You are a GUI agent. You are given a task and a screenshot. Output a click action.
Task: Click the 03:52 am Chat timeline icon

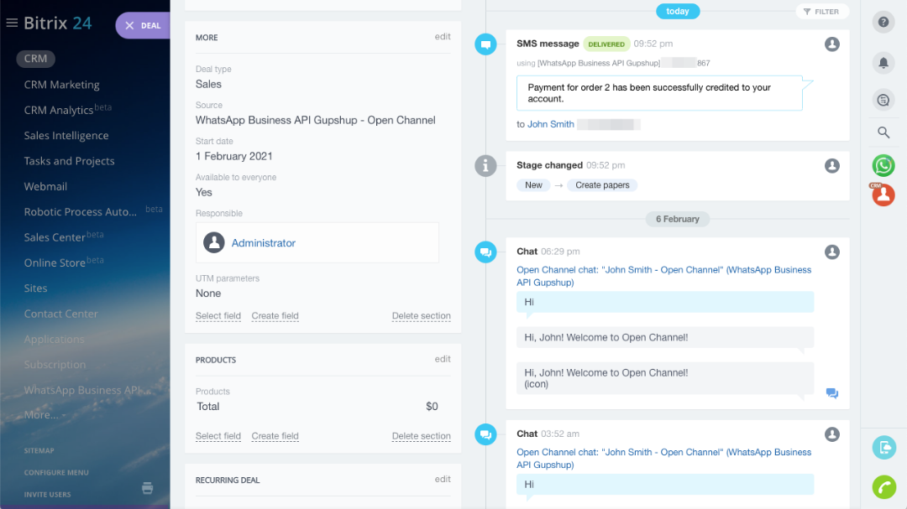485,434
